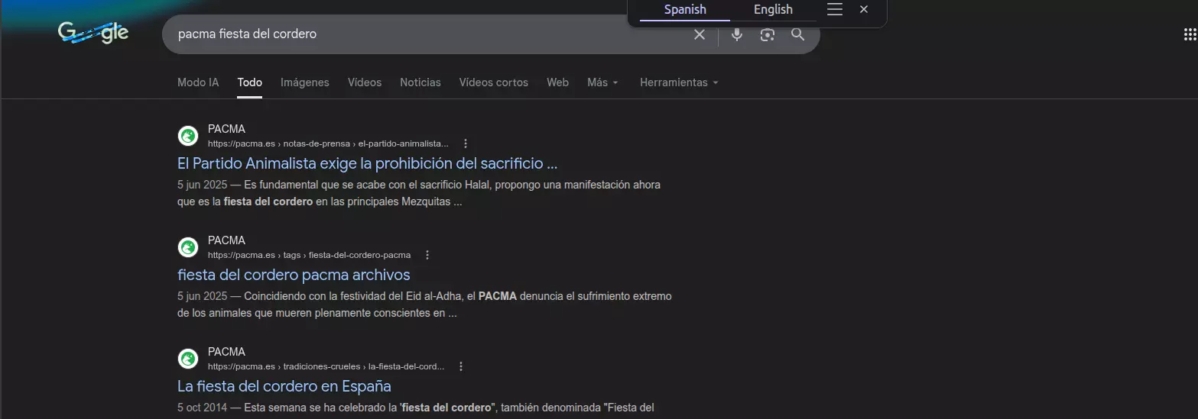Viewport: 1198px width, 419px height.
Task: Close the translate popup bar
Action: pyautogui.click(x=864, y=9)
